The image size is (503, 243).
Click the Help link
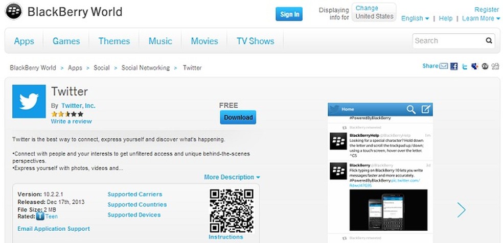446,18
